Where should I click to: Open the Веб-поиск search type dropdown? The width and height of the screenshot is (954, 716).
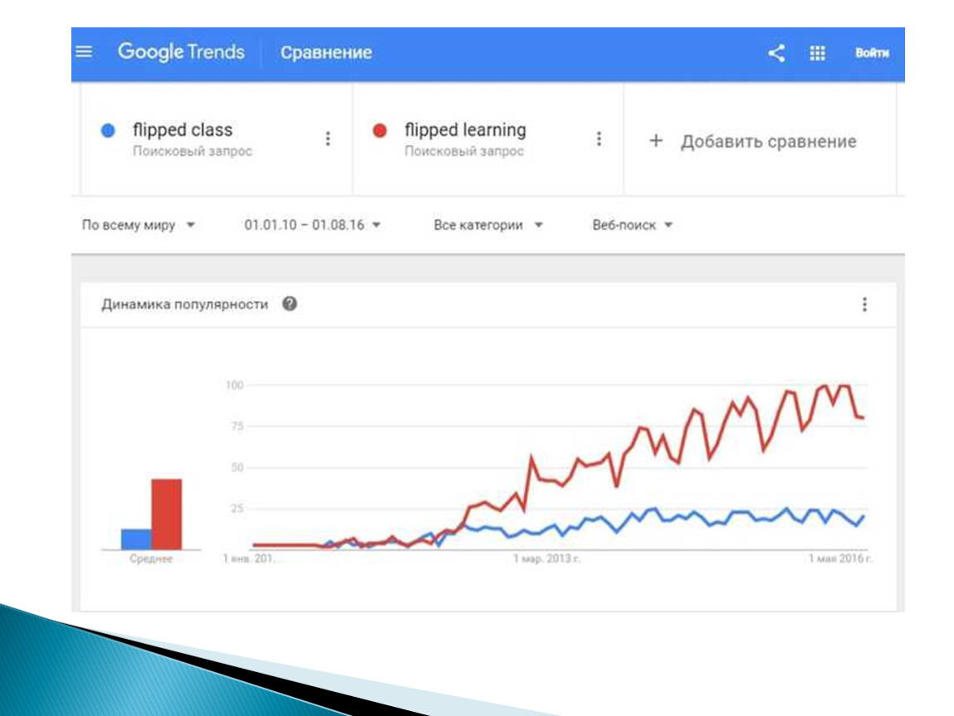pos(633,225)
